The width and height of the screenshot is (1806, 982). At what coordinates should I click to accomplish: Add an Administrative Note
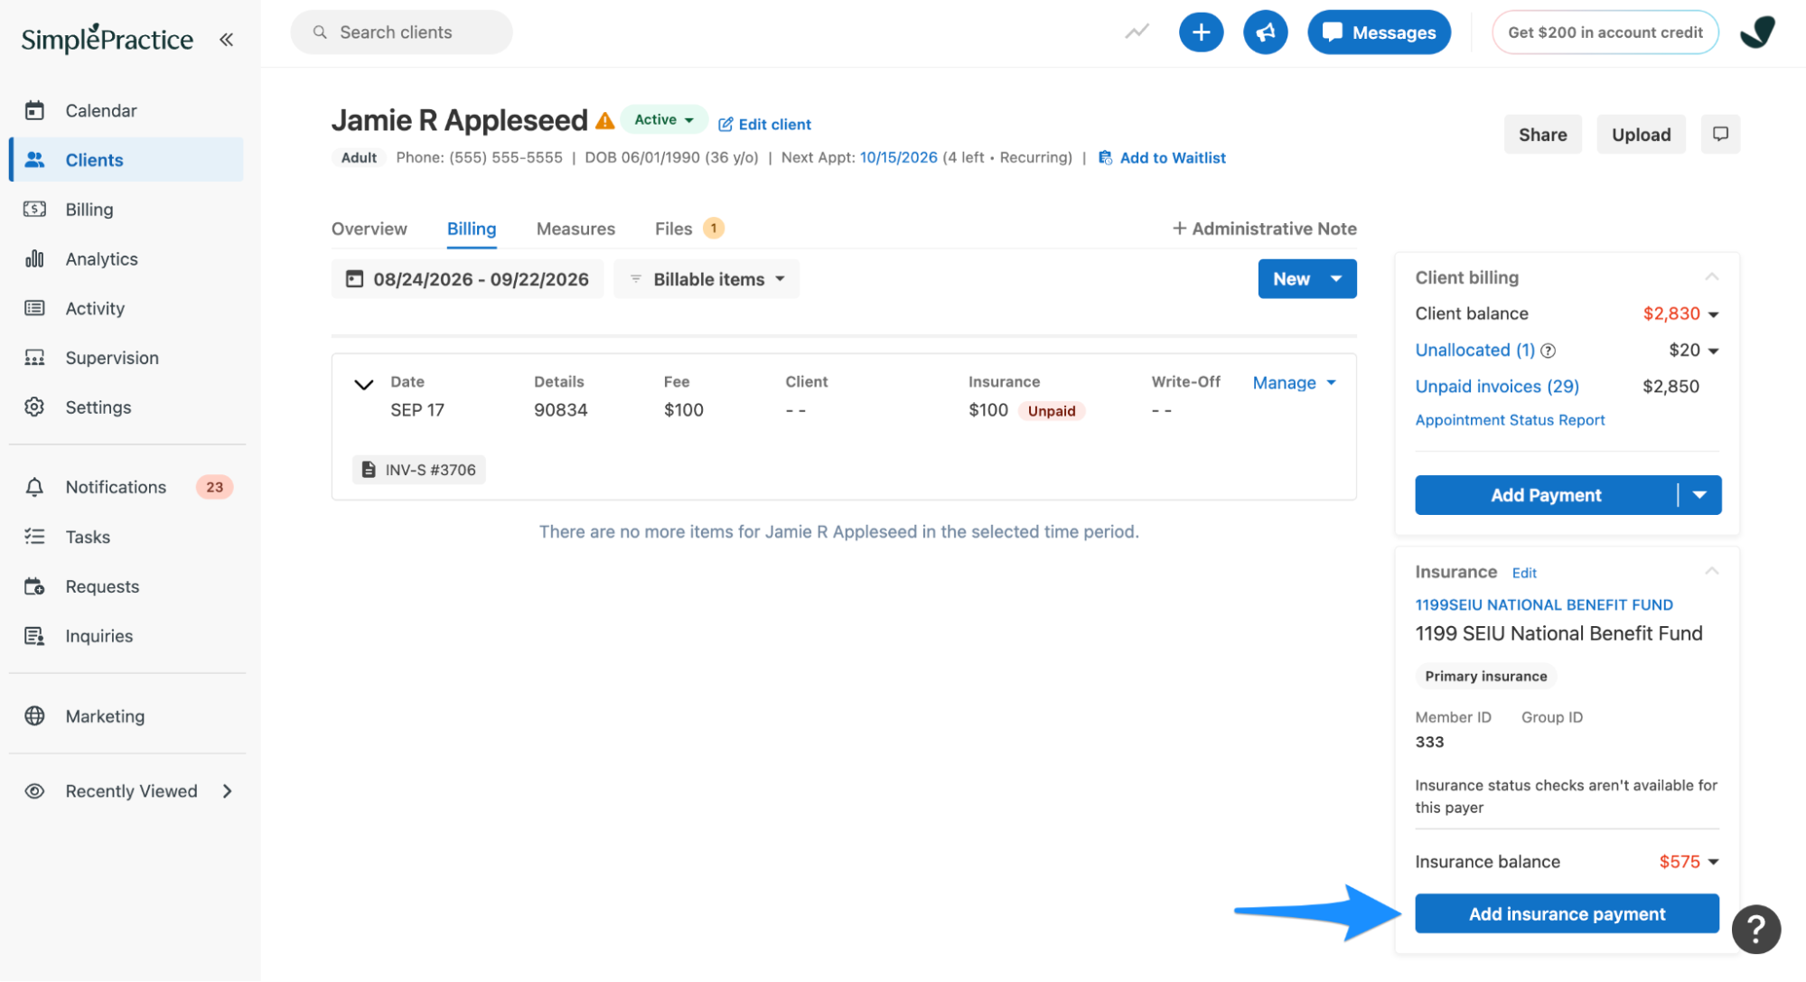[x=1264, y=229]
